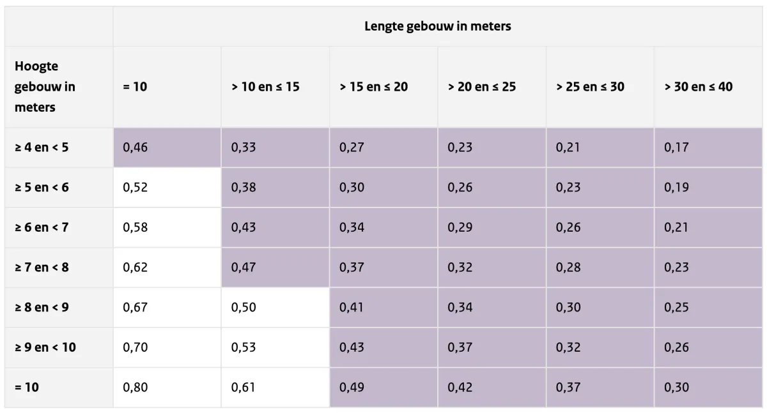The width and height of the screenshot is (767, 413).
Task: Click the purple cell with value 0,46
Action: pos(167,147)
